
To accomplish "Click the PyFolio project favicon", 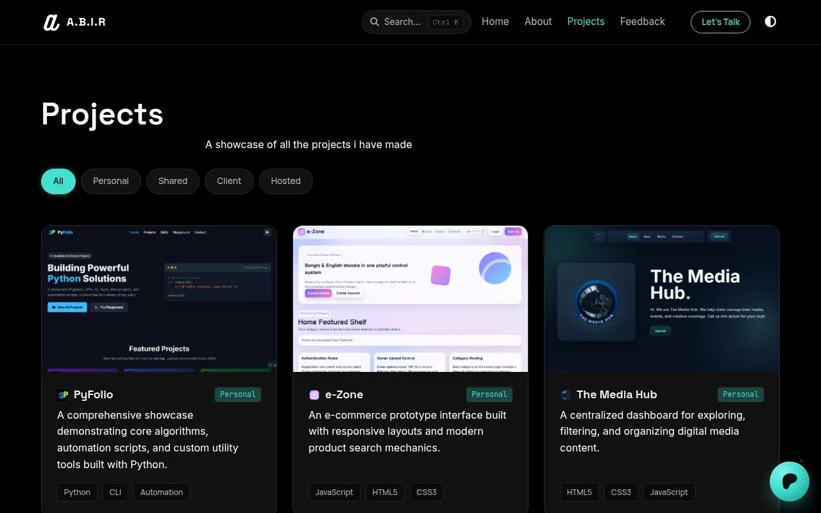I will 63,395.
